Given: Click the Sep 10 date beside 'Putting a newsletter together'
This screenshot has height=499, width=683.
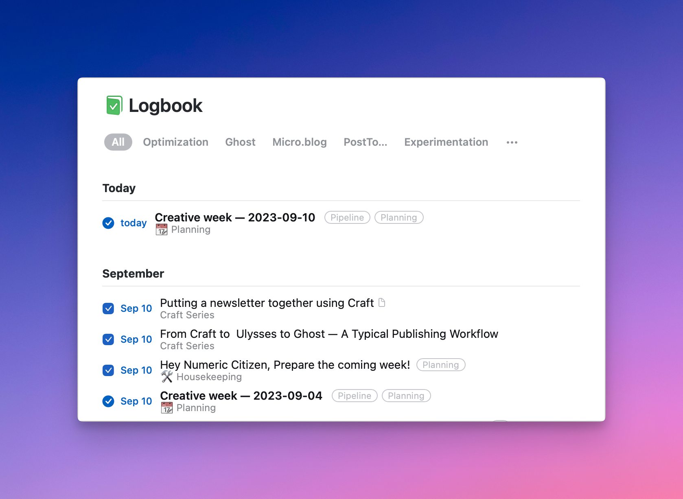Looking at the screenshot, I should click(136, 309).
